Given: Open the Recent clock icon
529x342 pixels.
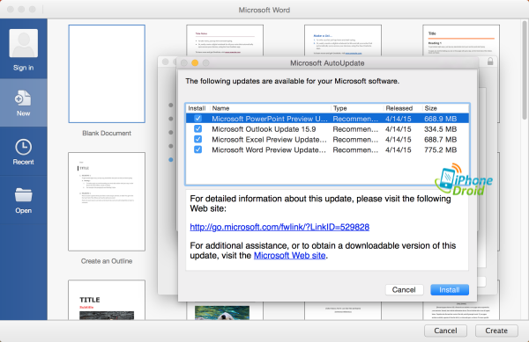Looking at the screenshot, I should [x=23, y=147].
